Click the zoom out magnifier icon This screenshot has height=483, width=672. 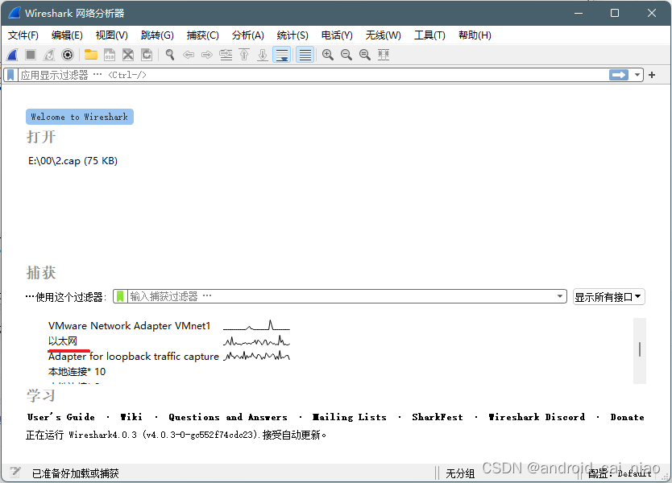[346, 55]
